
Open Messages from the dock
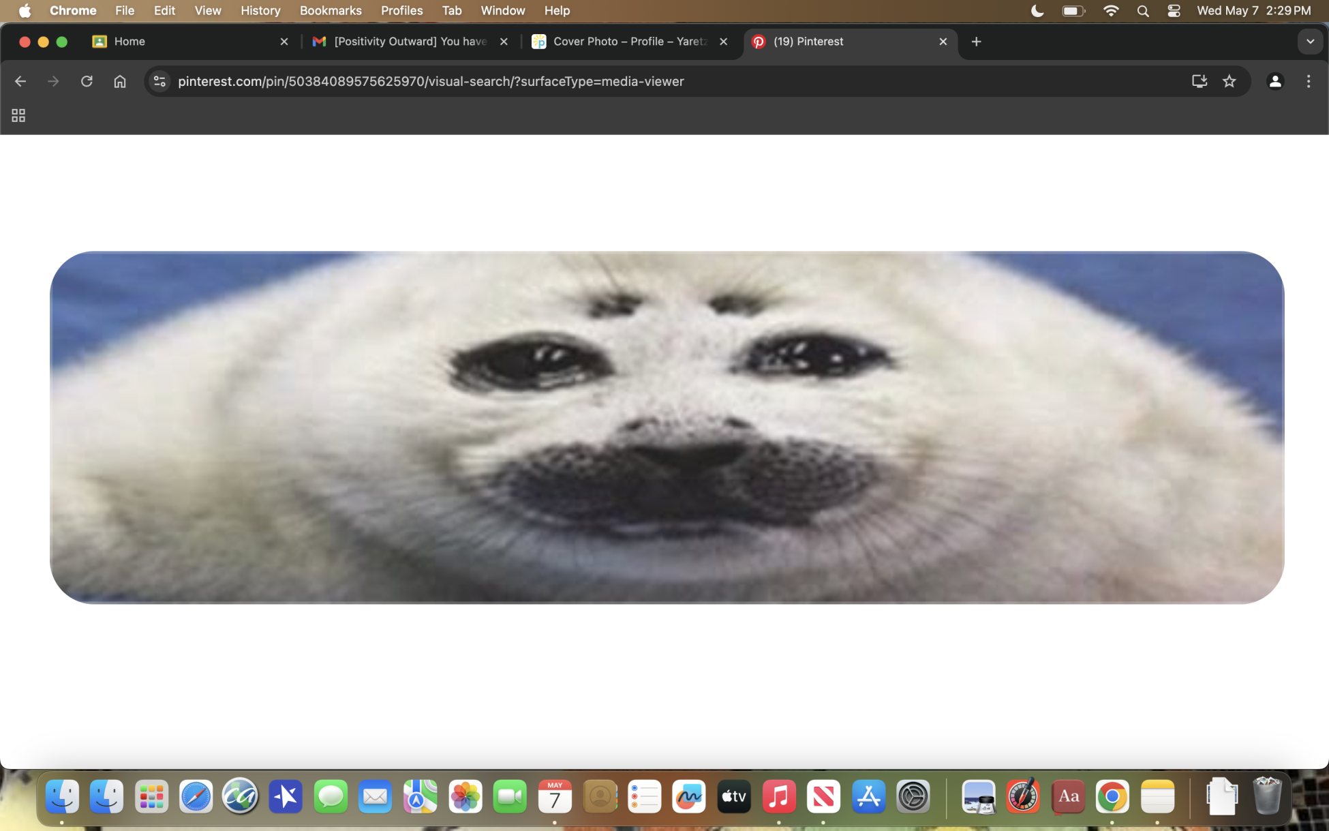tap(331, 796)
